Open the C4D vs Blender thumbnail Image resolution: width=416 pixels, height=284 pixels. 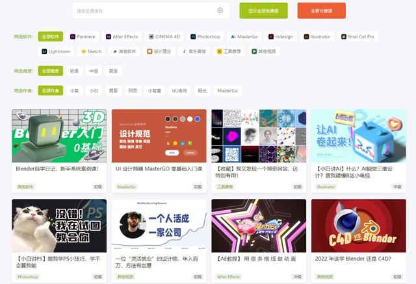[x=359, y=226]
